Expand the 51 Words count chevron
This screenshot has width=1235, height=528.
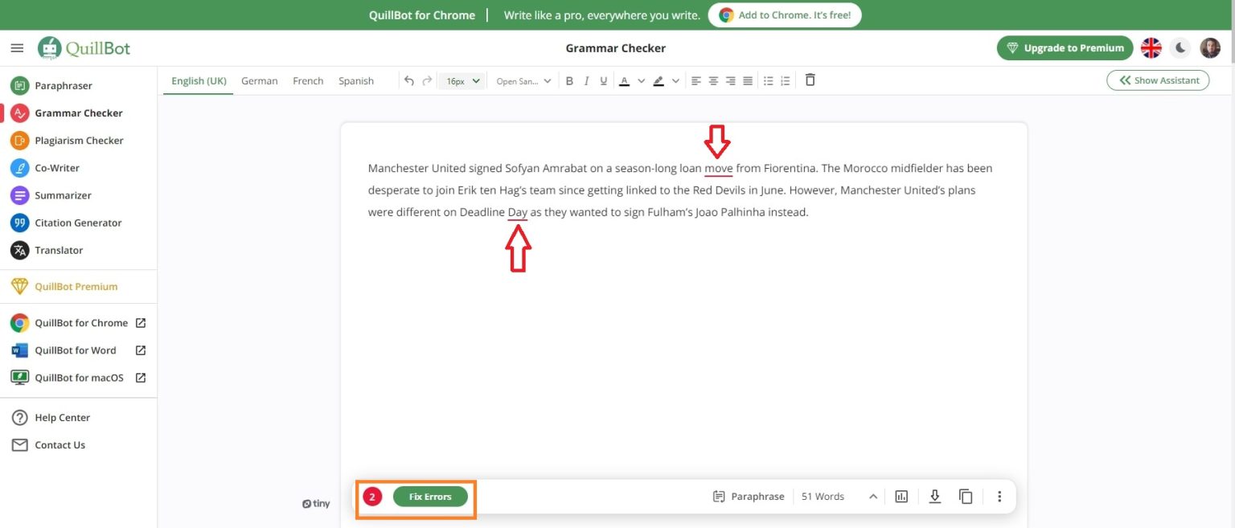click(x=872, y=497)
